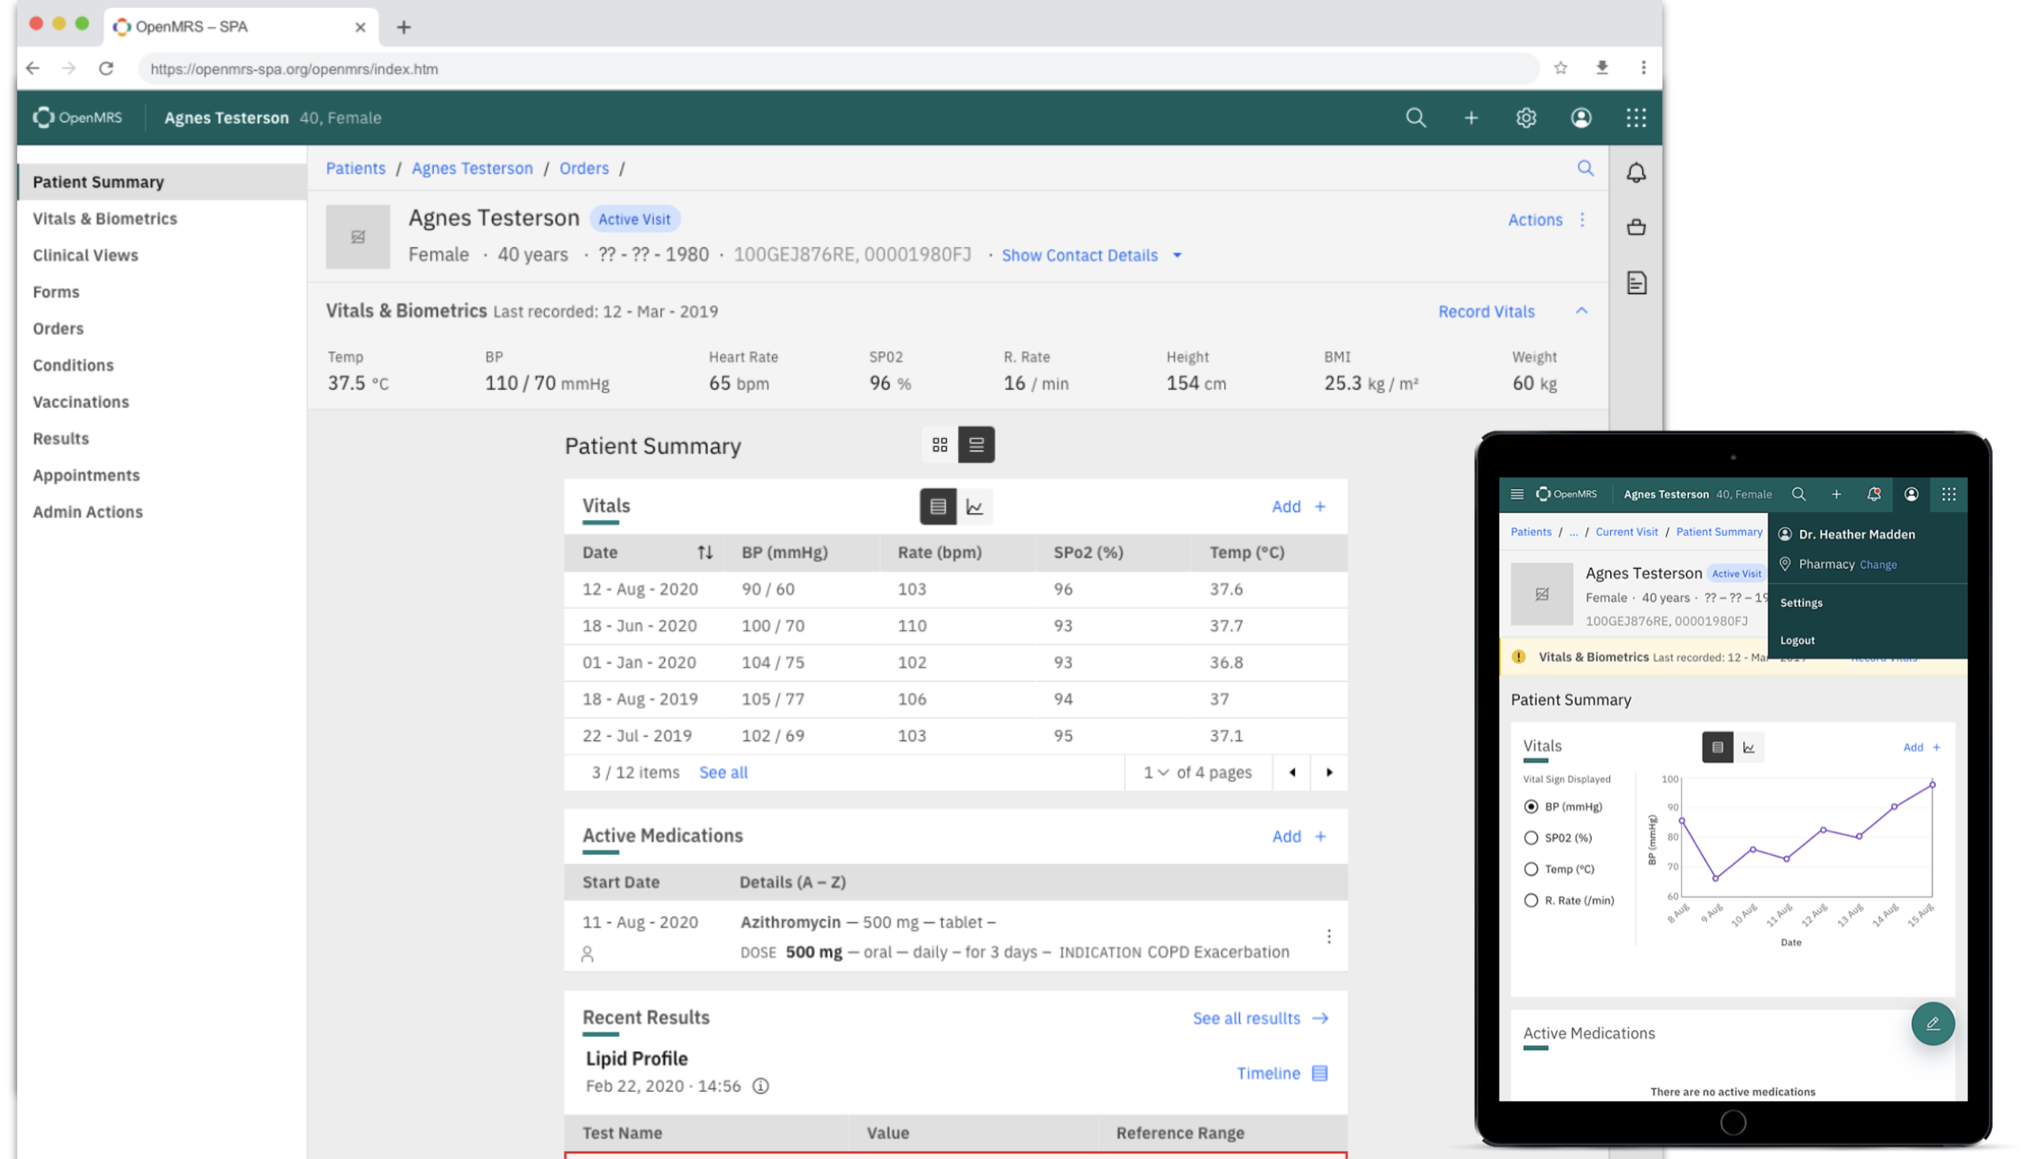Image resolution: width=2030 pixels, height=1159 pixels.
Task: Switch Patient Summary to grid layout view
Action: coord(939,444)
